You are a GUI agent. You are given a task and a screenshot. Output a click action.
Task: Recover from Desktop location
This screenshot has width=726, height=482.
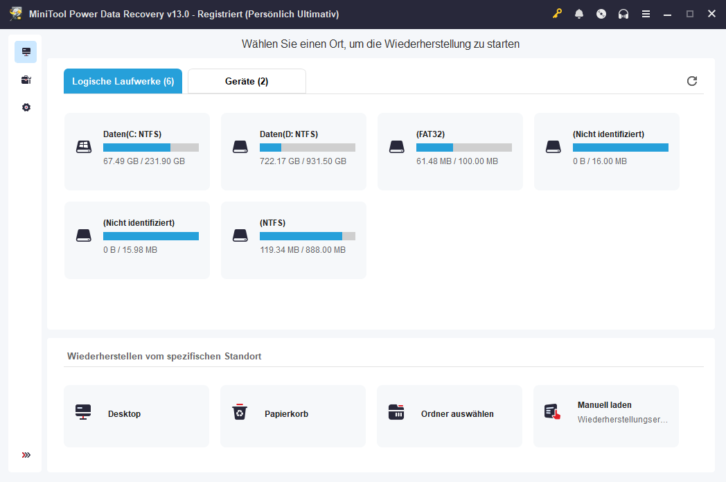[136, 416]
